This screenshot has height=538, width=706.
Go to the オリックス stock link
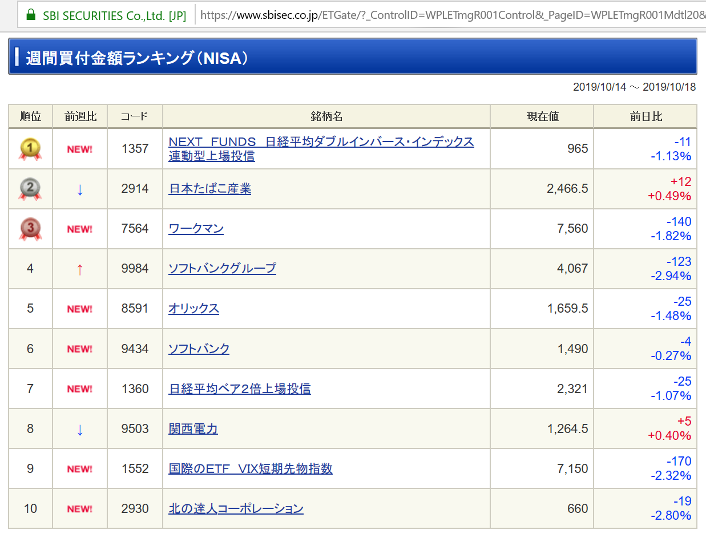(x=193, y=309)
